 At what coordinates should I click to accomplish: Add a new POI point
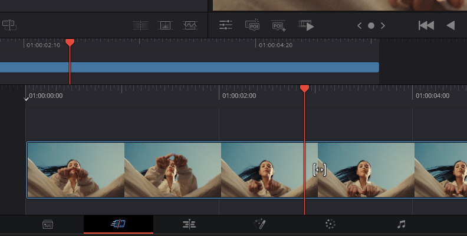(x=278, y=25)
